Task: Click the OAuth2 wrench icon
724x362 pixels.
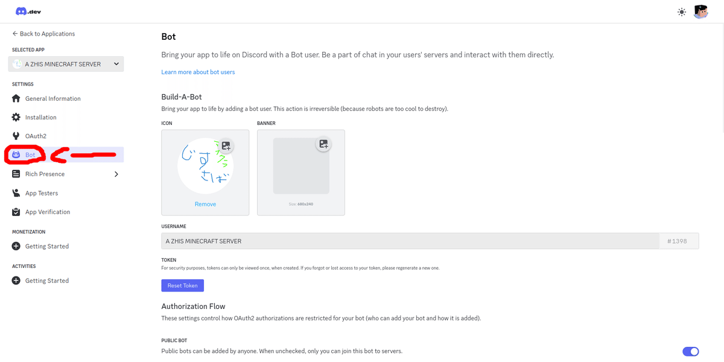Action: point(16,136)
